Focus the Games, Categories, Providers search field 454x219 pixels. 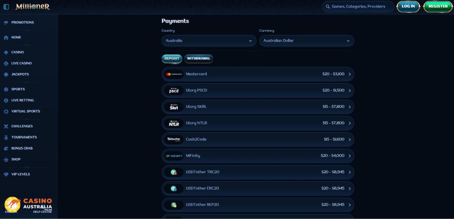click(x=358, y=7)
